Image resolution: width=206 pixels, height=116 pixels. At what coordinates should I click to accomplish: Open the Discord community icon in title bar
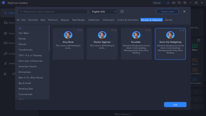point(174,3)
